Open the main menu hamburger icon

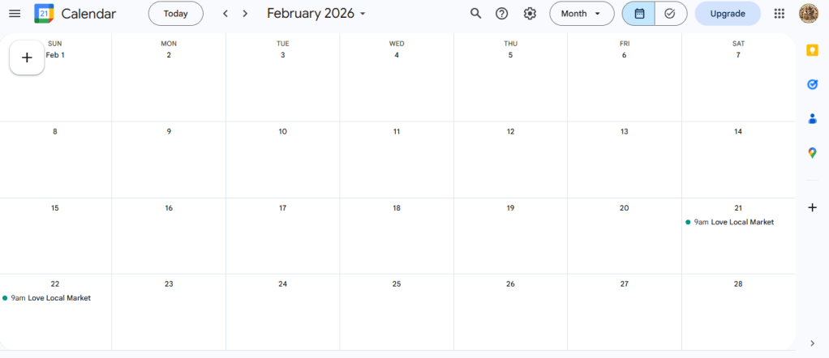pos(15,14)
